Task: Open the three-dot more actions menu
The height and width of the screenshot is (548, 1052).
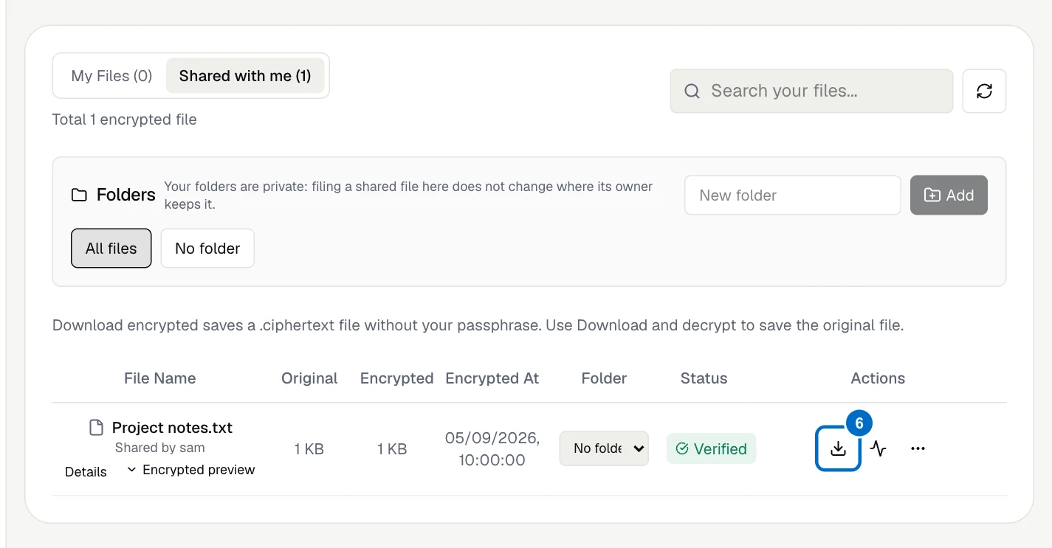Action: click(x=918, y=448)
